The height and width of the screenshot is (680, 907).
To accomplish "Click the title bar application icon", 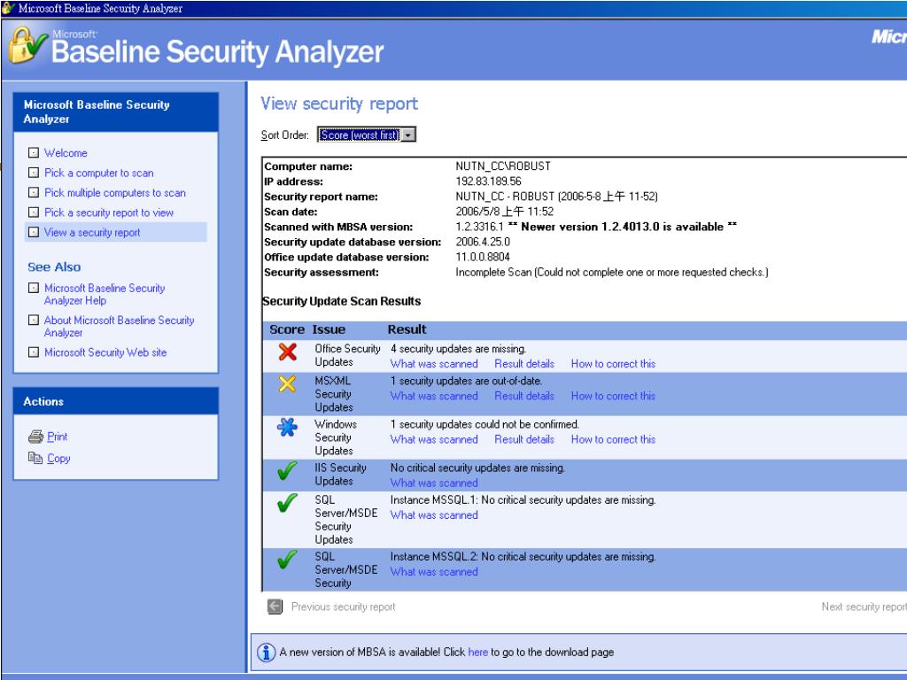I will 8,8.
